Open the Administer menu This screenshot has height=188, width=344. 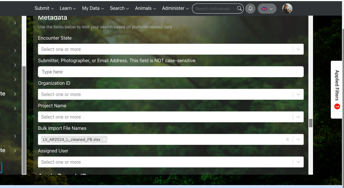coord(175,8)
